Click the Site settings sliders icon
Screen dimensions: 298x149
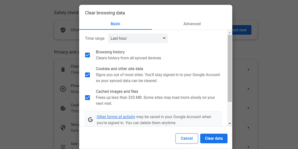[63, 146]
